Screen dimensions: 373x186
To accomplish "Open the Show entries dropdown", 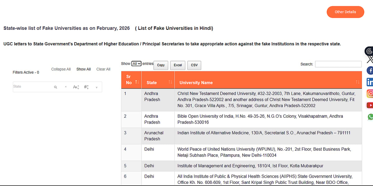I will (136, 63).
